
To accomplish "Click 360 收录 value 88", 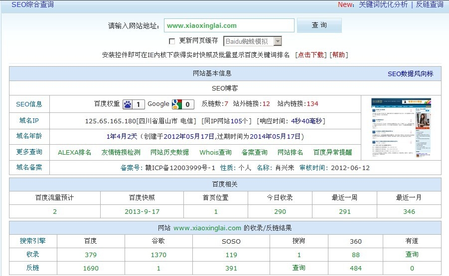I will click(356, 255).
